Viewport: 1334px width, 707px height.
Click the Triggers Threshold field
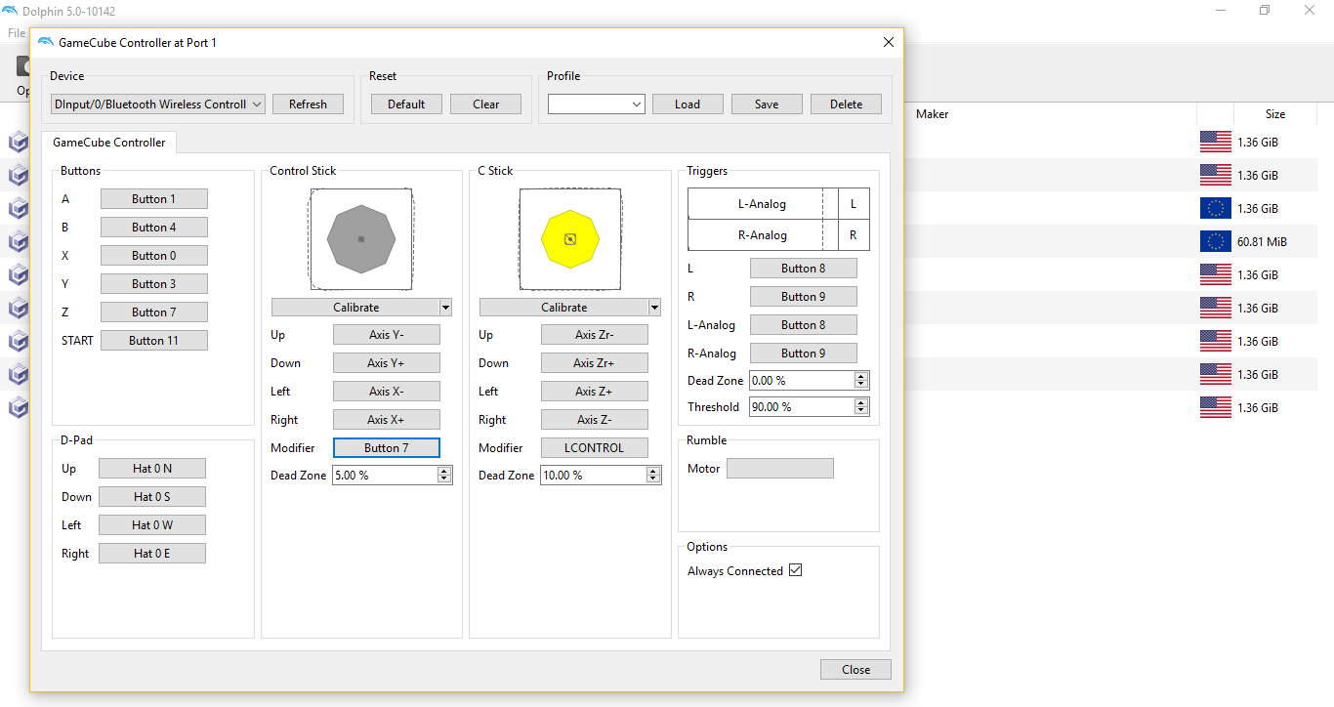(801, 406)
